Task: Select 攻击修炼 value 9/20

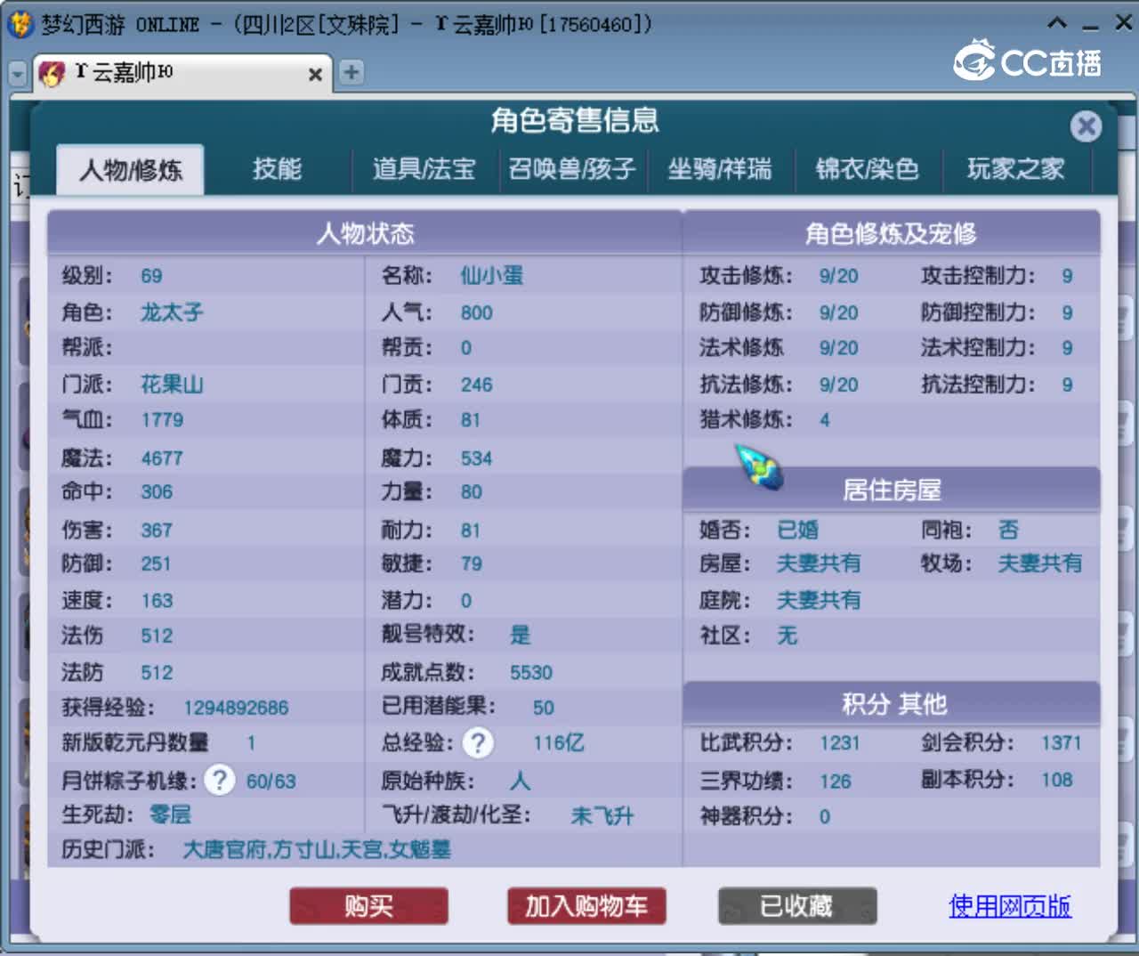Action: click(839, 276)
